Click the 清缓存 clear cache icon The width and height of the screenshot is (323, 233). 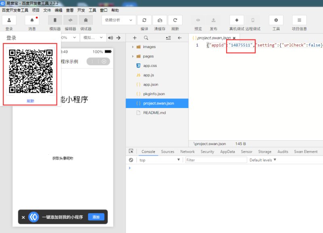click(160, 20)
